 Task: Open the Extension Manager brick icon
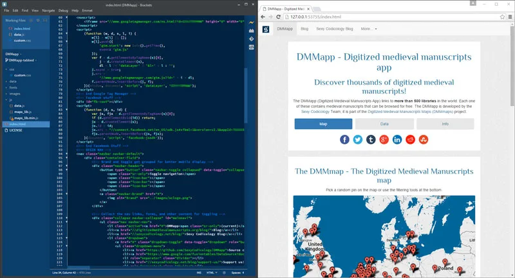(x=251, y=31)
